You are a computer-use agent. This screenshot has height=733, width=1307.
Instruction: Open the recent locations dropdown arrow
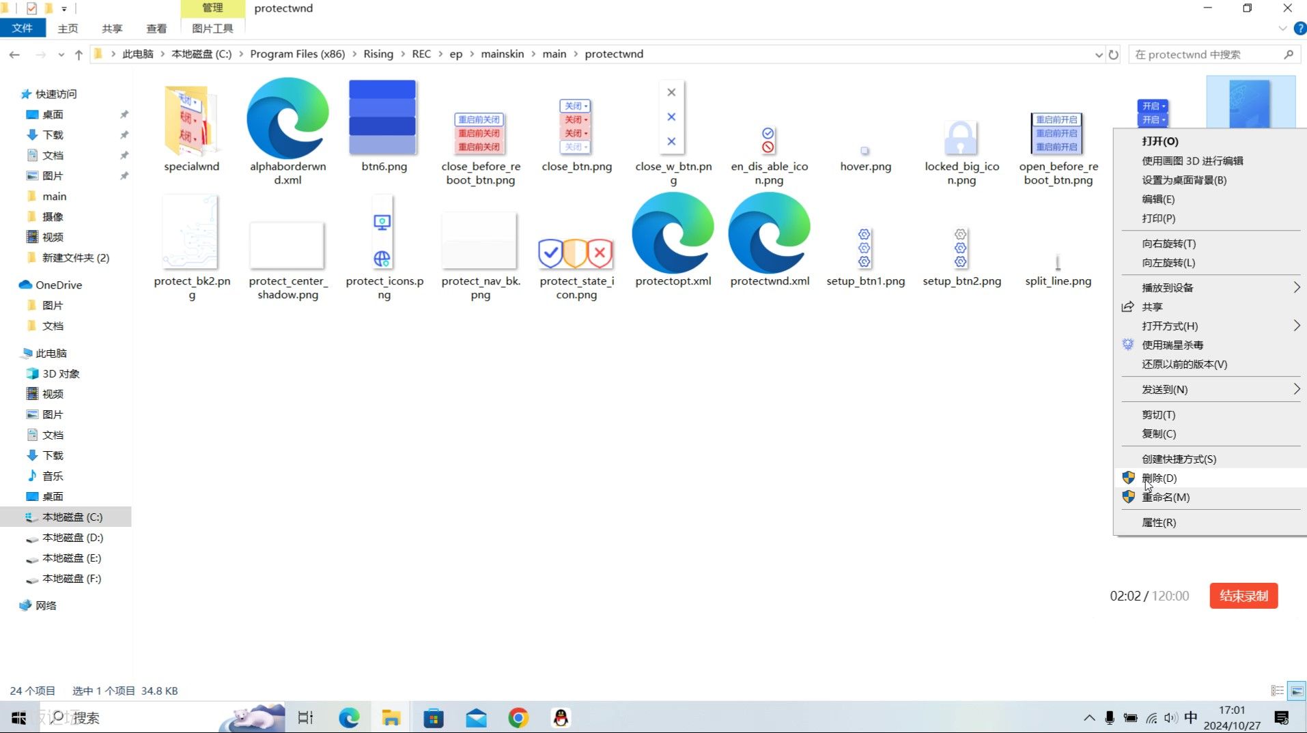click(61, 55)
